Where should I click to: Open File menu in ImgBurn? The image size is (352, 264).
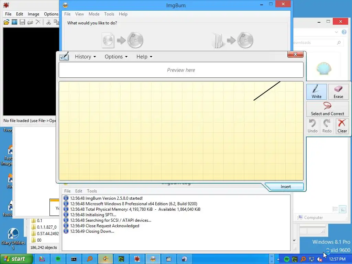tap(67, 14)
